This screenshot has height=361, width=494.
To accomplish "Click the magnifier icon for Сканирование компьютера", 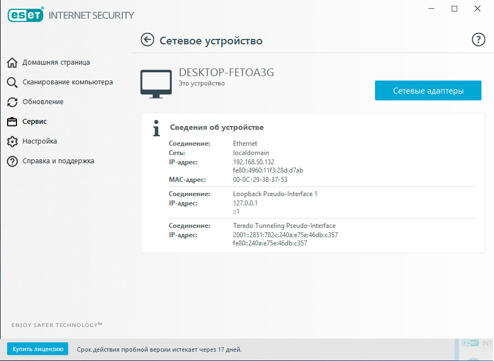I will [x=12, y=83].
